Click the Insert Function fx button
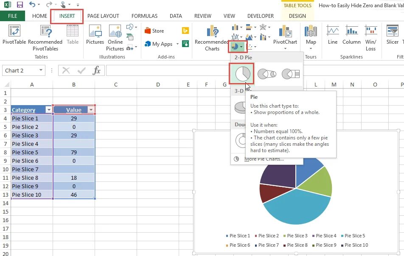 click(96, 70)
